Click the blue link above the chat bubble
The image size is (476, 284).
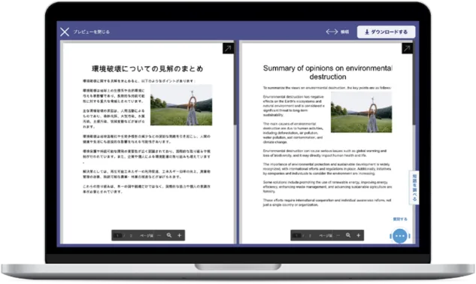[400, 219]
